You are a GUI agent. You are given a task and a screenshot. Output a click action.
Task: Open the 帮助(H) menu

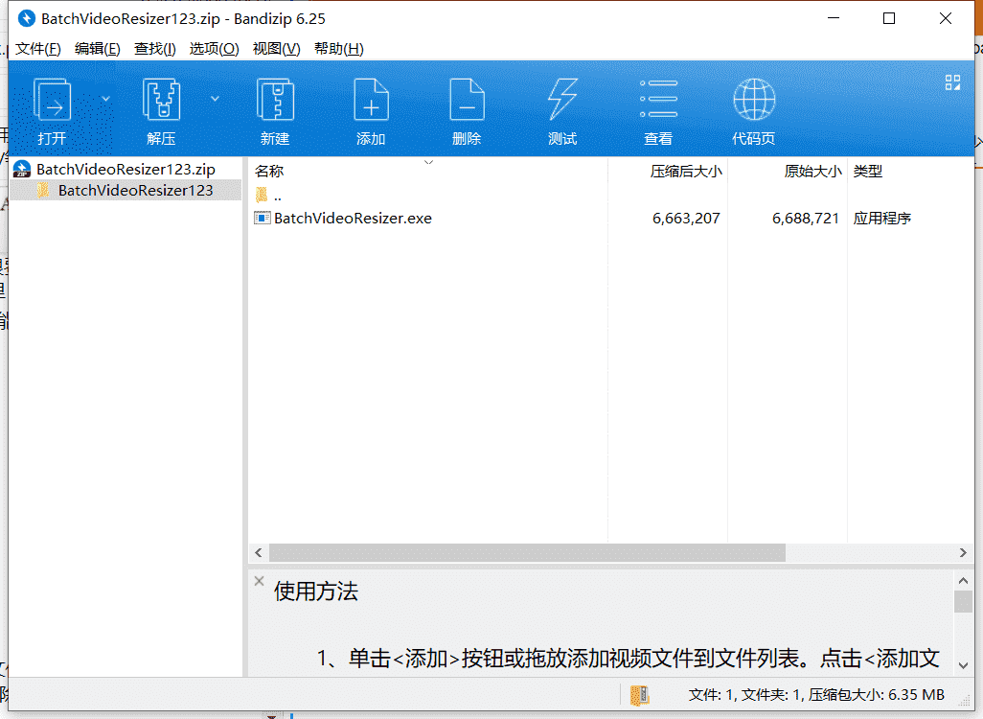338,49
